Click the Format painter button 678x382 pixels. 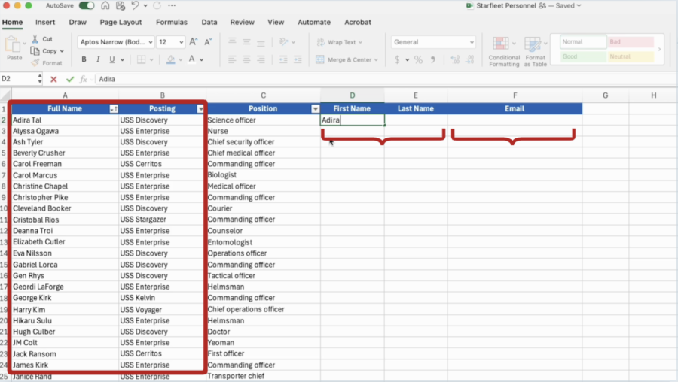[47, 63]
